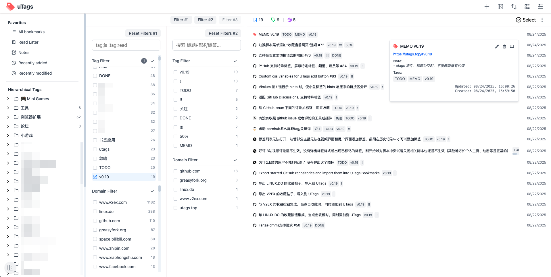Toggle the sidebar panel icon in top toolbar
This screenshot has height=277, width=551.
500,7
